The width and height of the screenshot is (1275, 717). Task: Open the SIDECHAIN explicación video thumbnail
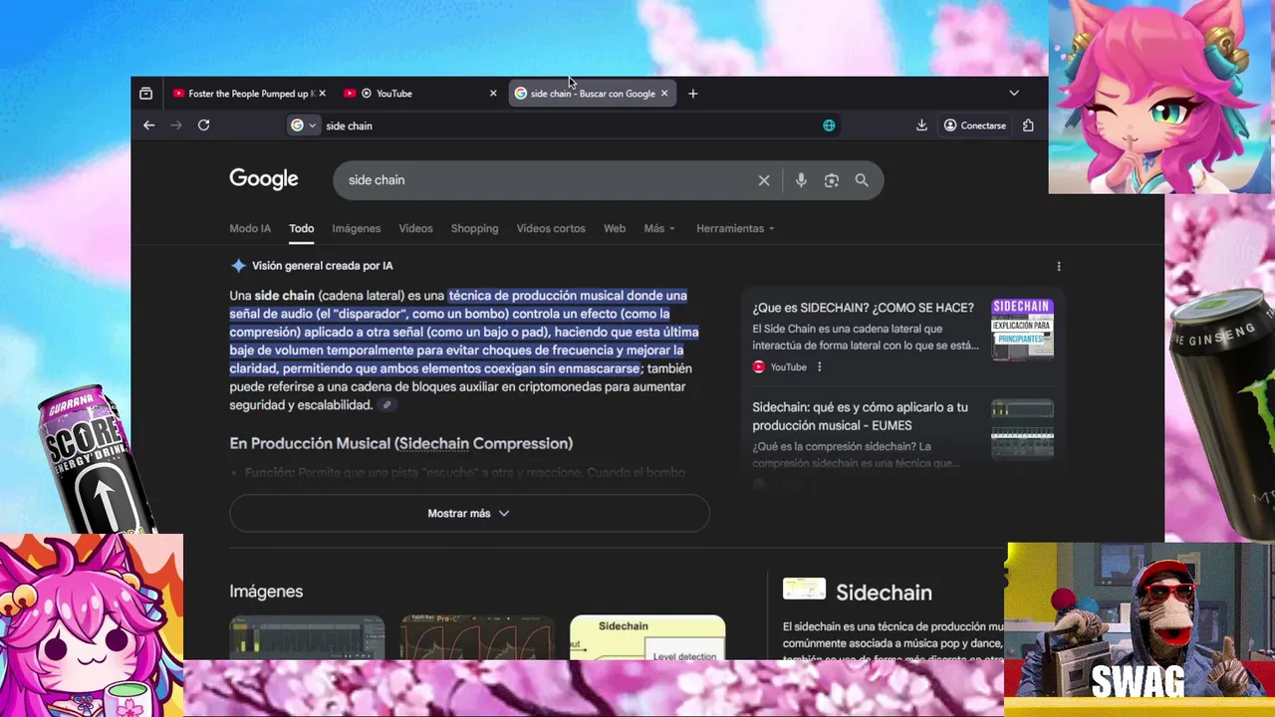point(1022,330)
